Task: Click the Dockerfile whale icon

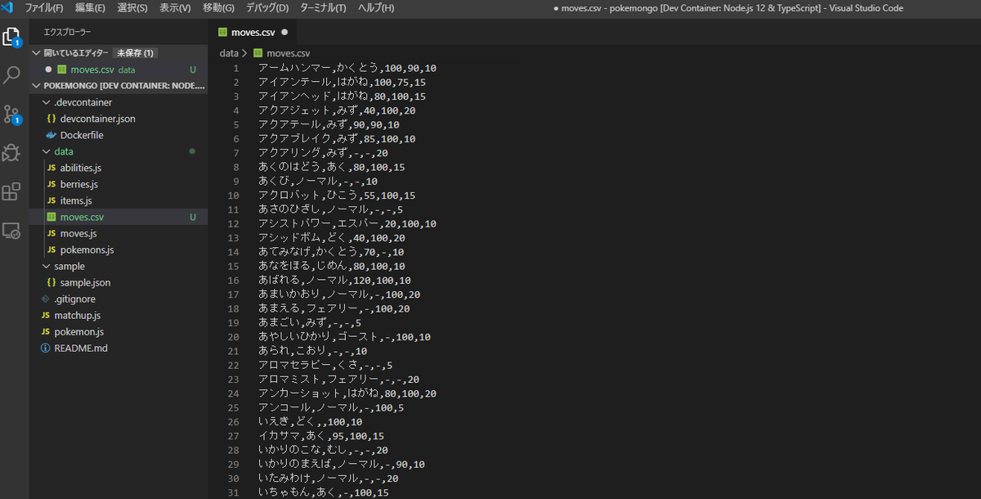Action: [x=52, y=135]
